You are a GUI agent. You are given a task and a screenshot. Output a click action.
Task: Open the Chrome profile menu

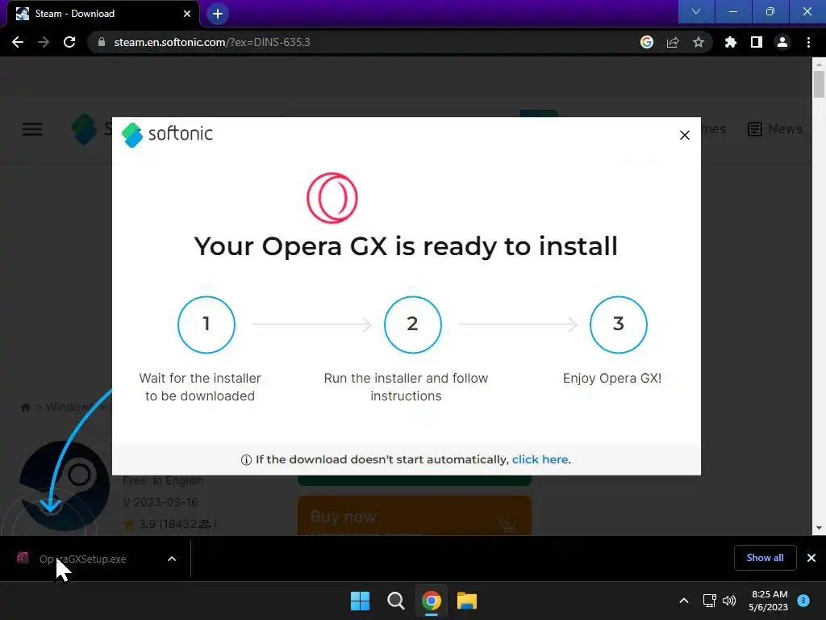782,42
